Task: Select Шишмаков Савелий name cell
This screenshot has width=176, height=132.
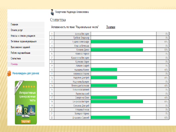Action: tap(73, 118)
